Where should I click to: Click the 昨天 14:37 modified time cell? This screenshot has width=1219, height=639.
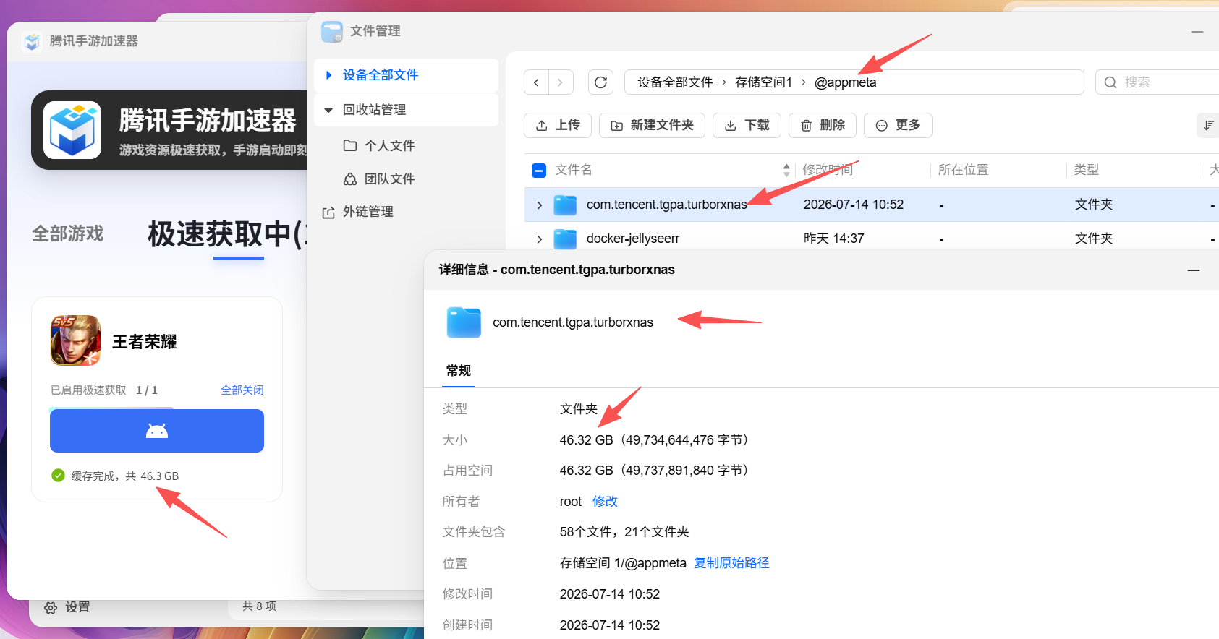(833, 239)
